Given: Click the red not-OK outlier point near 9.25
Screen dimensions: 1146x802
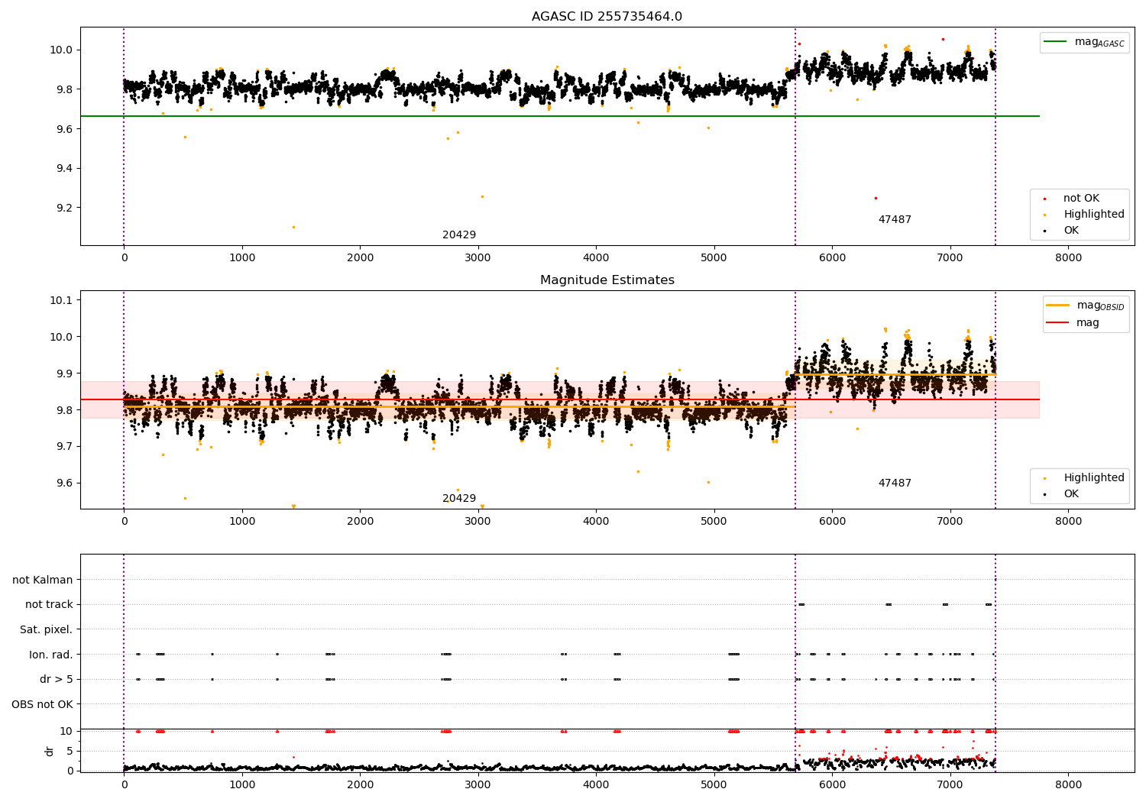Looking at the screenshot, I should [876, 198].
